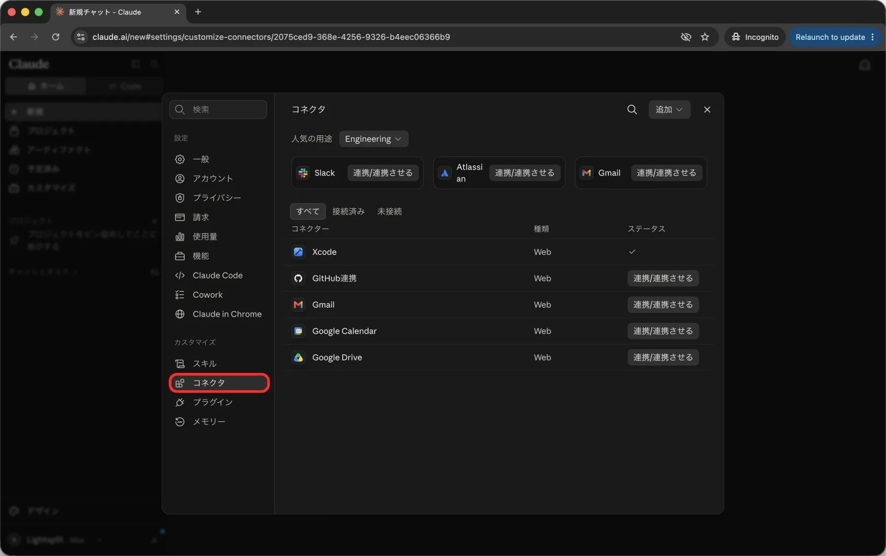Open アカウント settings
This screenshot has width=886, height=556.
click(x=218, y=179)
